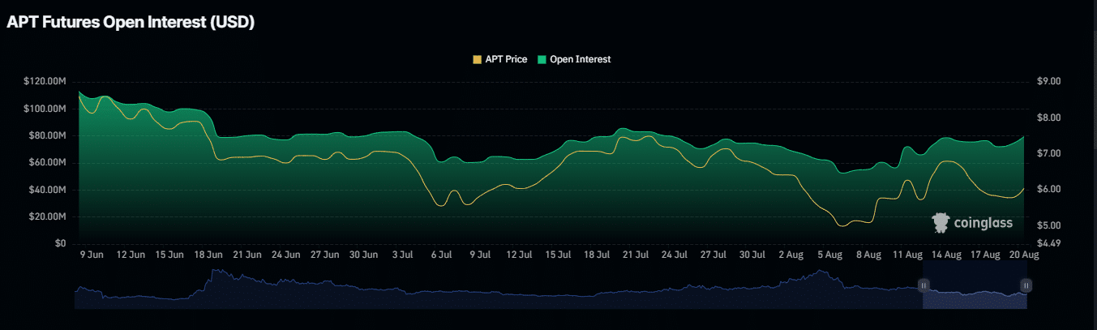Click the 20 Aug date label

pos(1024,255)
